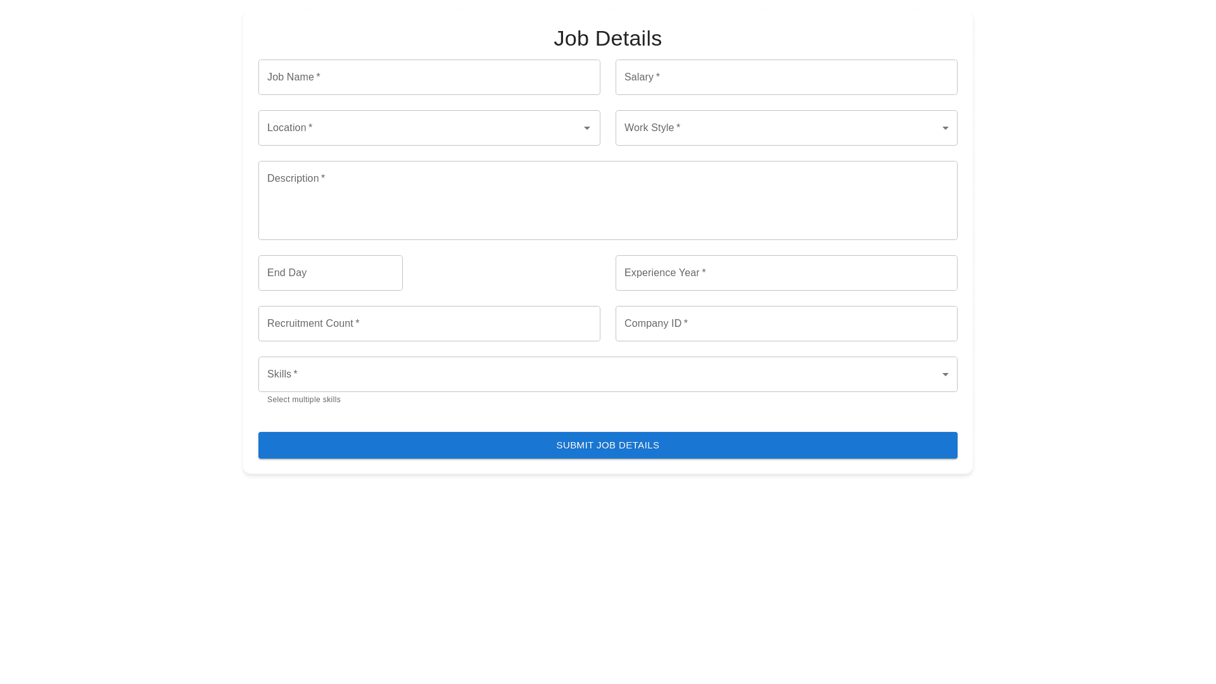
Task: Click the Experience Year label text
Action: click(661, 273)
